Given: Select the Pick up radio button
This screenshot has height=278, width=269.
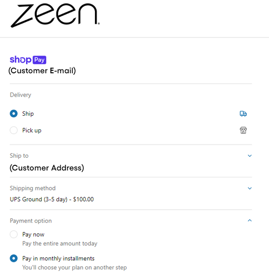Looking at the screenshot, I should [14, 130].
